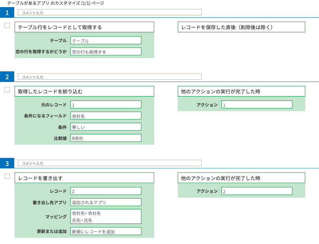Viewport: 319px width, 244px height.
Task: Edit the 'テーブル' parameter field
Action: pyautogui.click(x=106, y=40)
